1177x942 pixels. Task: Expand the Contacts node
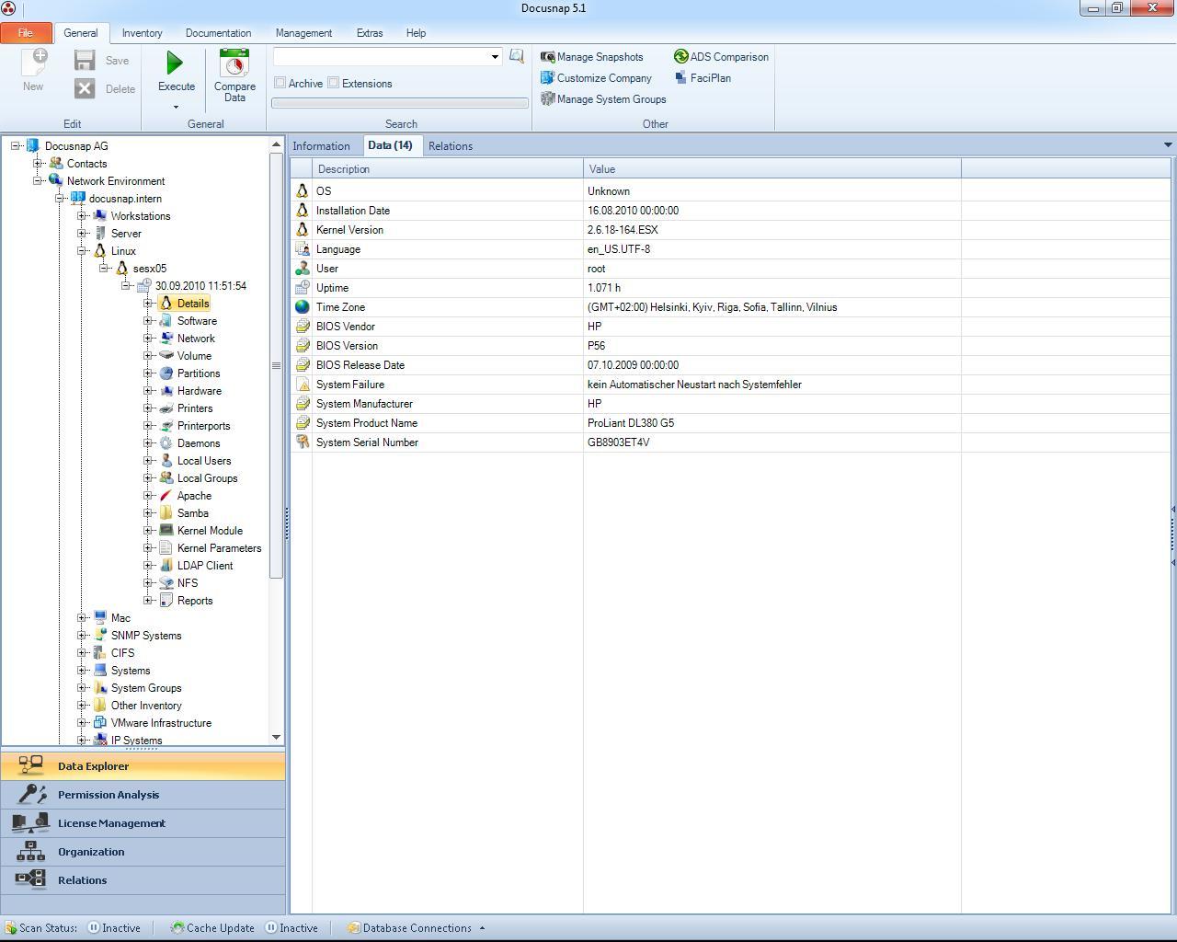pyautogui.click(x=38, y=164)
